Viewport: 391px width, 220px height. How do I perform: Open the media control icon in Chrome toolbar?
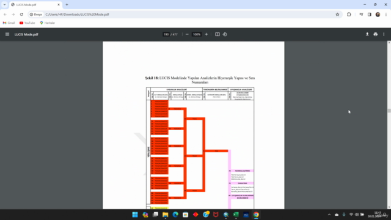361,15
